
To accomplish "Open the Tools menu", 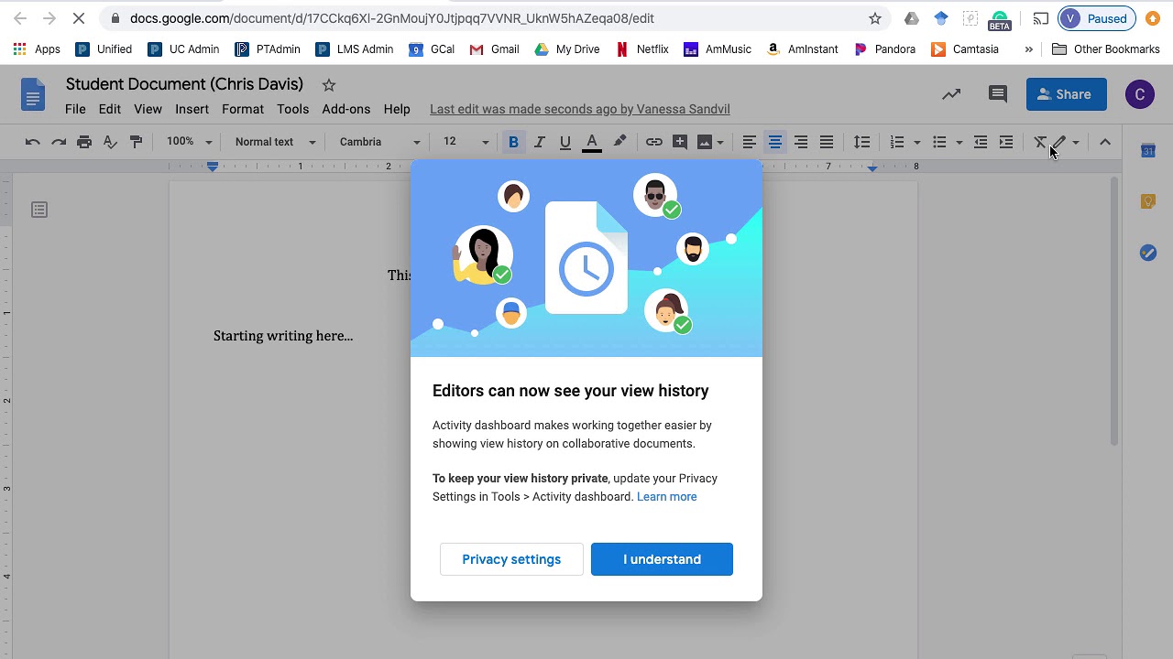I will click(293, 109).
